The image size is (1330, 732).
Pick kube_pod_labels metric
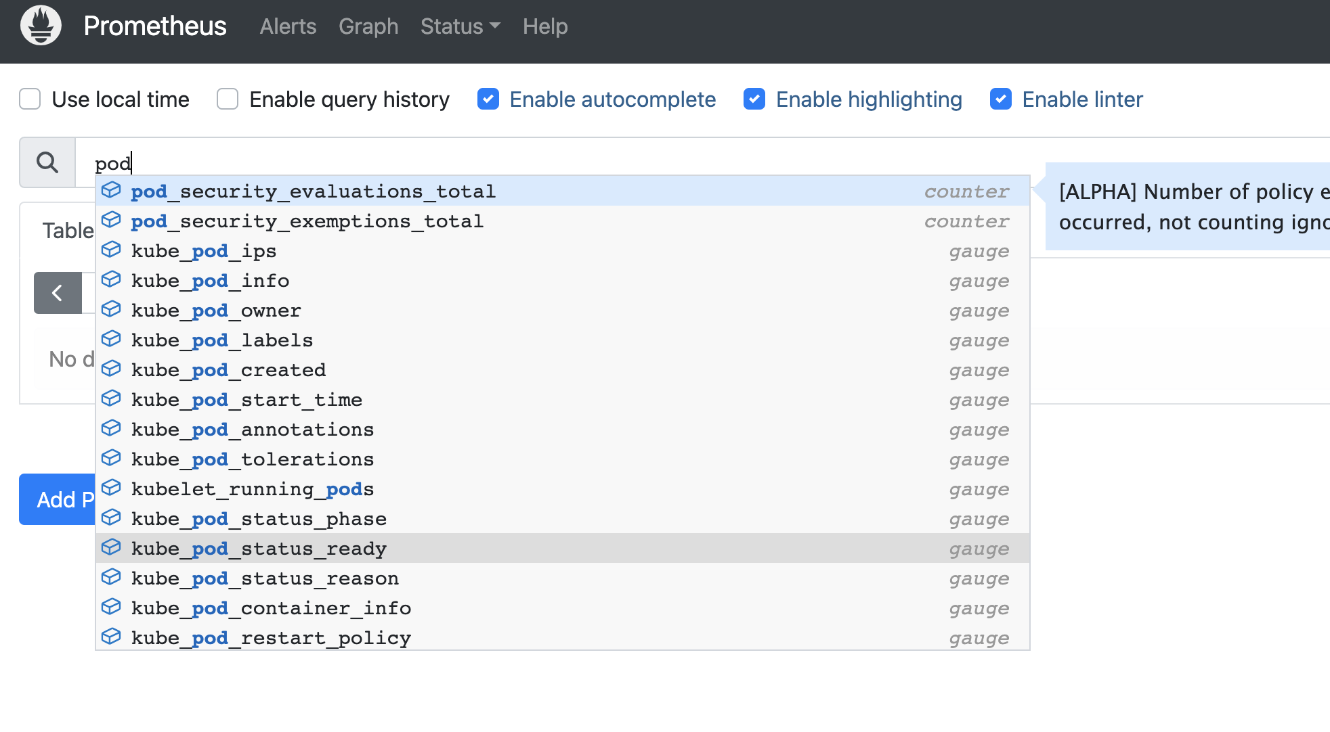tap(563, 340)
